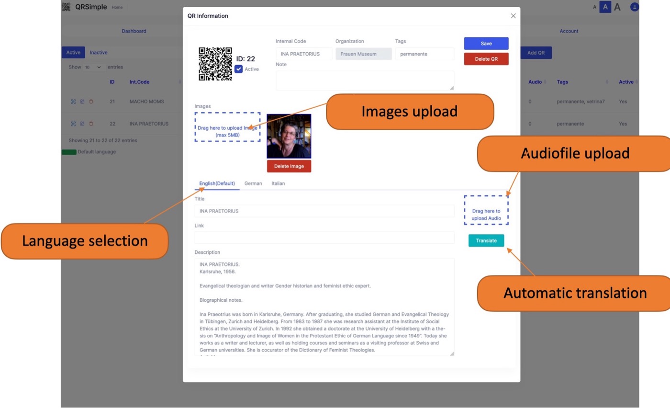Viewport: 670px width, 408px height.
Task: Show the Inactive QR list
Action: (99, 53)
